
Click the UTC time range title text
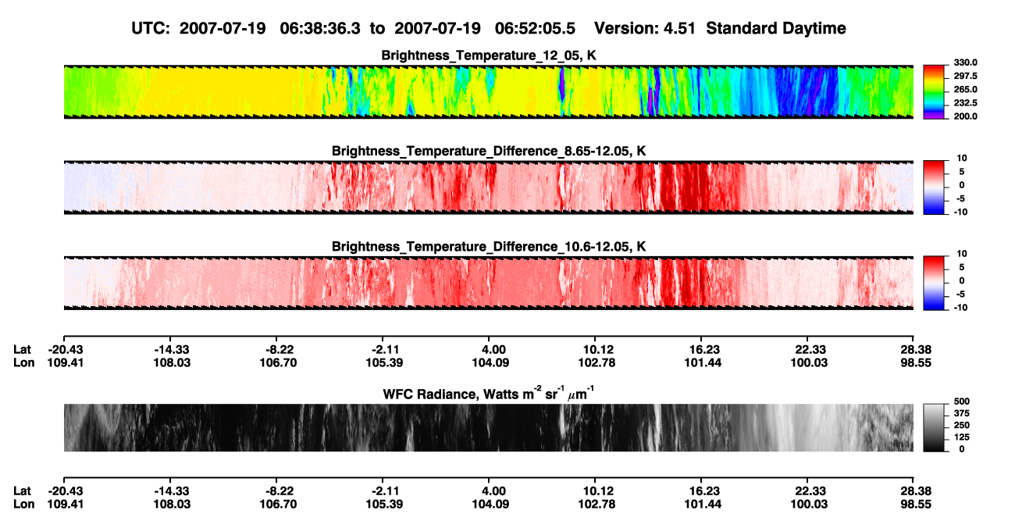tap(490, 28)
